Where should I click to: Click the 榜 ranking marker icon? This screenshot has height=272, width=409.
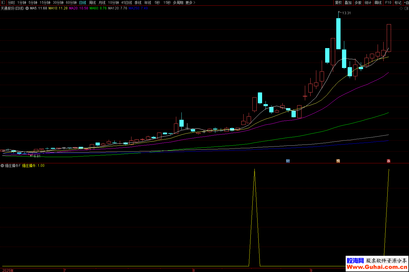point(338,161)
